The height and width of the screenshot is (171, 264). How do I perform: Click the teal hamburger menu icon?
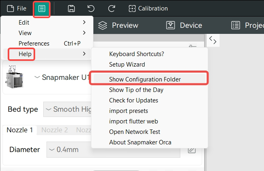pos(42,8)
